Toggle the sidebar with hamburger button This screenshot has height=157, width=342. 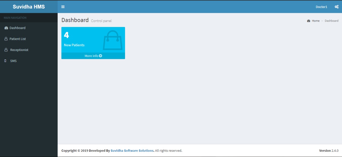coord(63,7)
